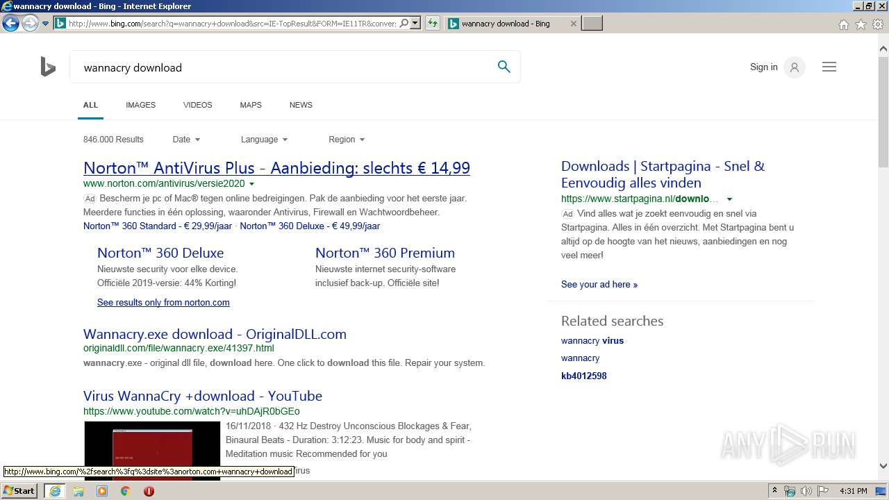Click the network tray icon
The image size is (889, 500).
coord(790,491)
